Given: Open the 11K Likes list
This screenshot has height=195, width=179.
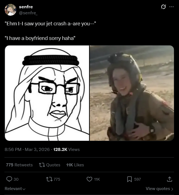Looking at the screenshot, I should pyautogui.click(x=75, y=165).
